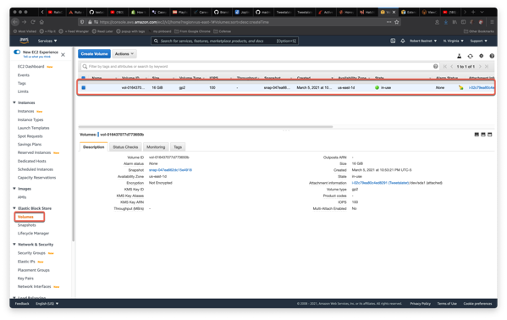The width and height of the screenshot is (507, 320).
Task: Click the AWS logo home icon
Action: click(25, 41)
